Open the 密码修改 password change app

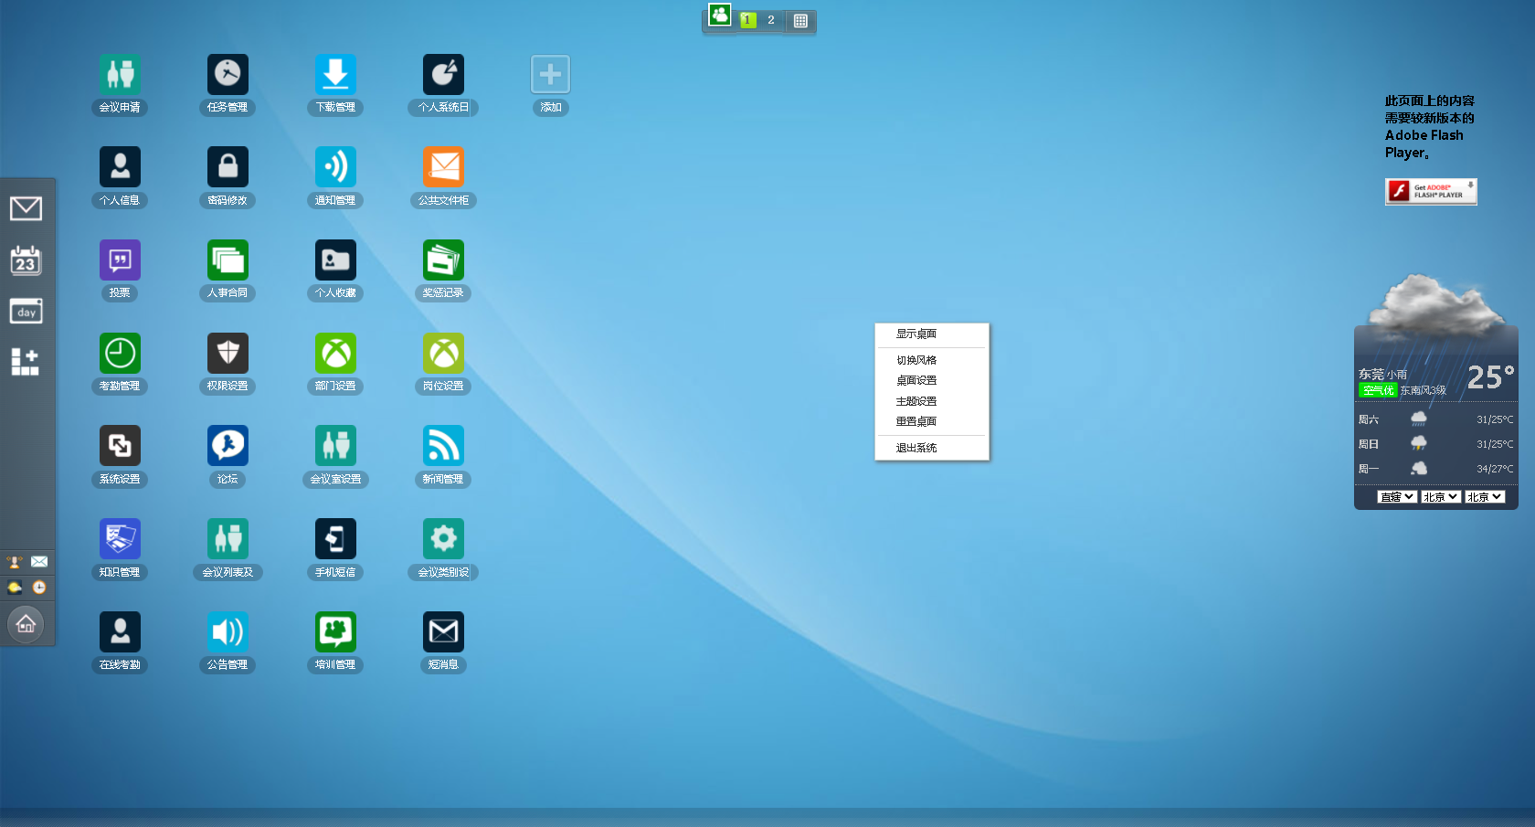pyautogui.click(x=228, y=168)
